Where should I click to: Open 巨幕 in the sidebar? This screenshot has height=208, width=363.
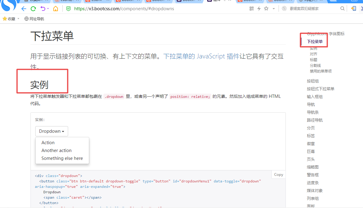(x=311, y=151)
